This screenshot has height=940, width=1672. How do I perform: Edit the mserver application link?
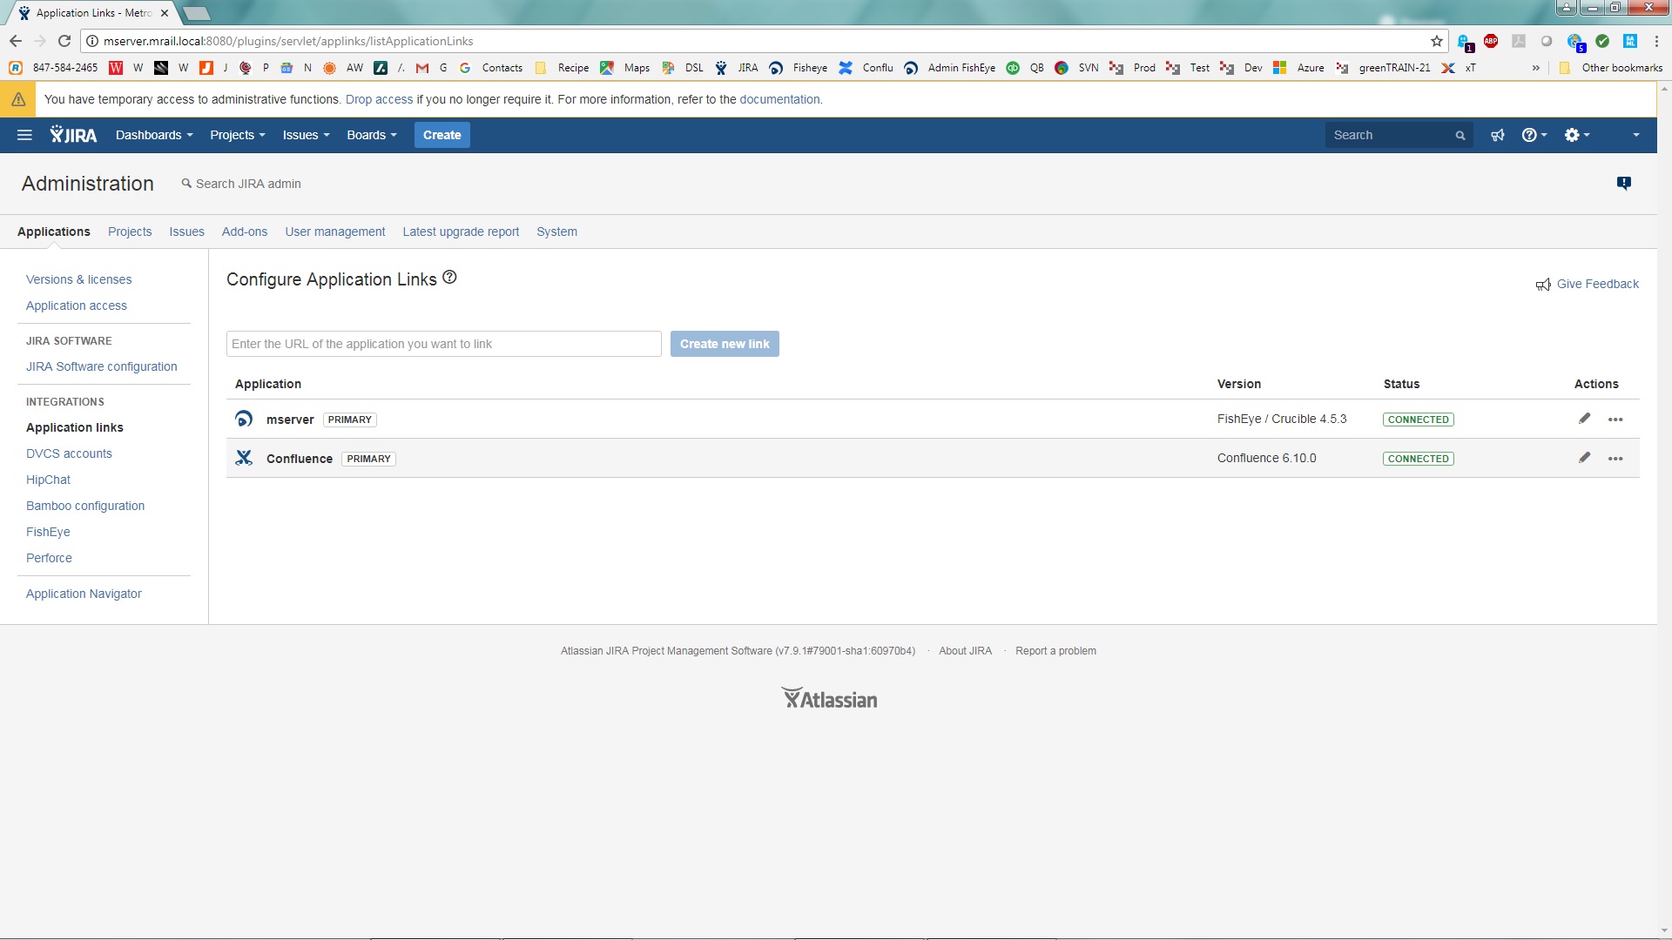coord(1584,419)
